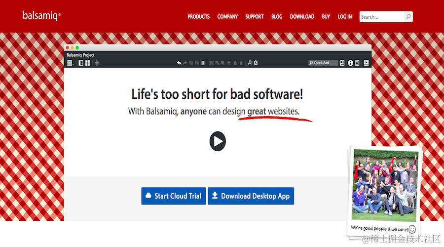The width and height of the screenshot is (444, 247).
Task: Click the trash Delete icon
Action: [x=241, y=63]
